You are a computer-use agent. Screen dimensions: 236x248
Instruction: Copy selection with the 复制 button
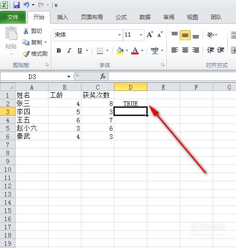pyautogui.click(x=32, y=42)
